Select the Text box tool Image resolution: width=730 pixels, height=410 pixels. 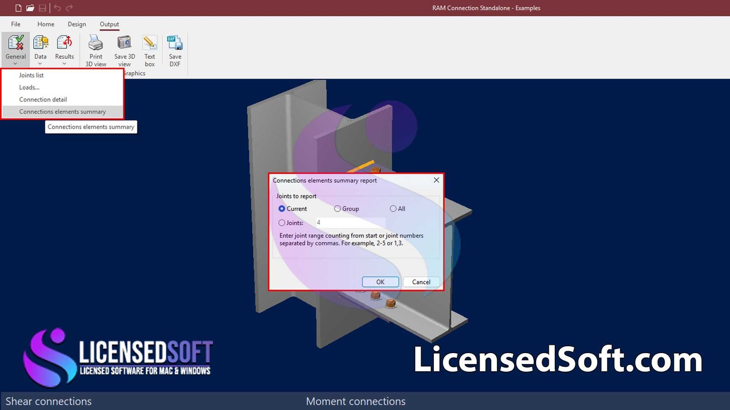pyautogui.click(x=150, y=43)
